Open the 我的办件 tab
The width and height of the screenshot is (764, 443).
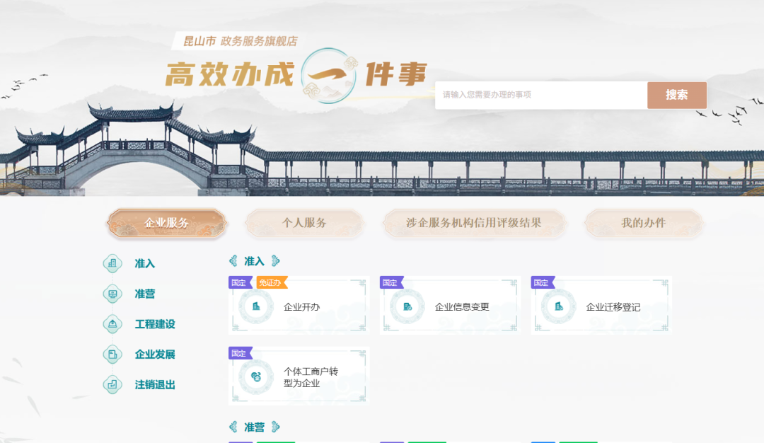[643, 223]
